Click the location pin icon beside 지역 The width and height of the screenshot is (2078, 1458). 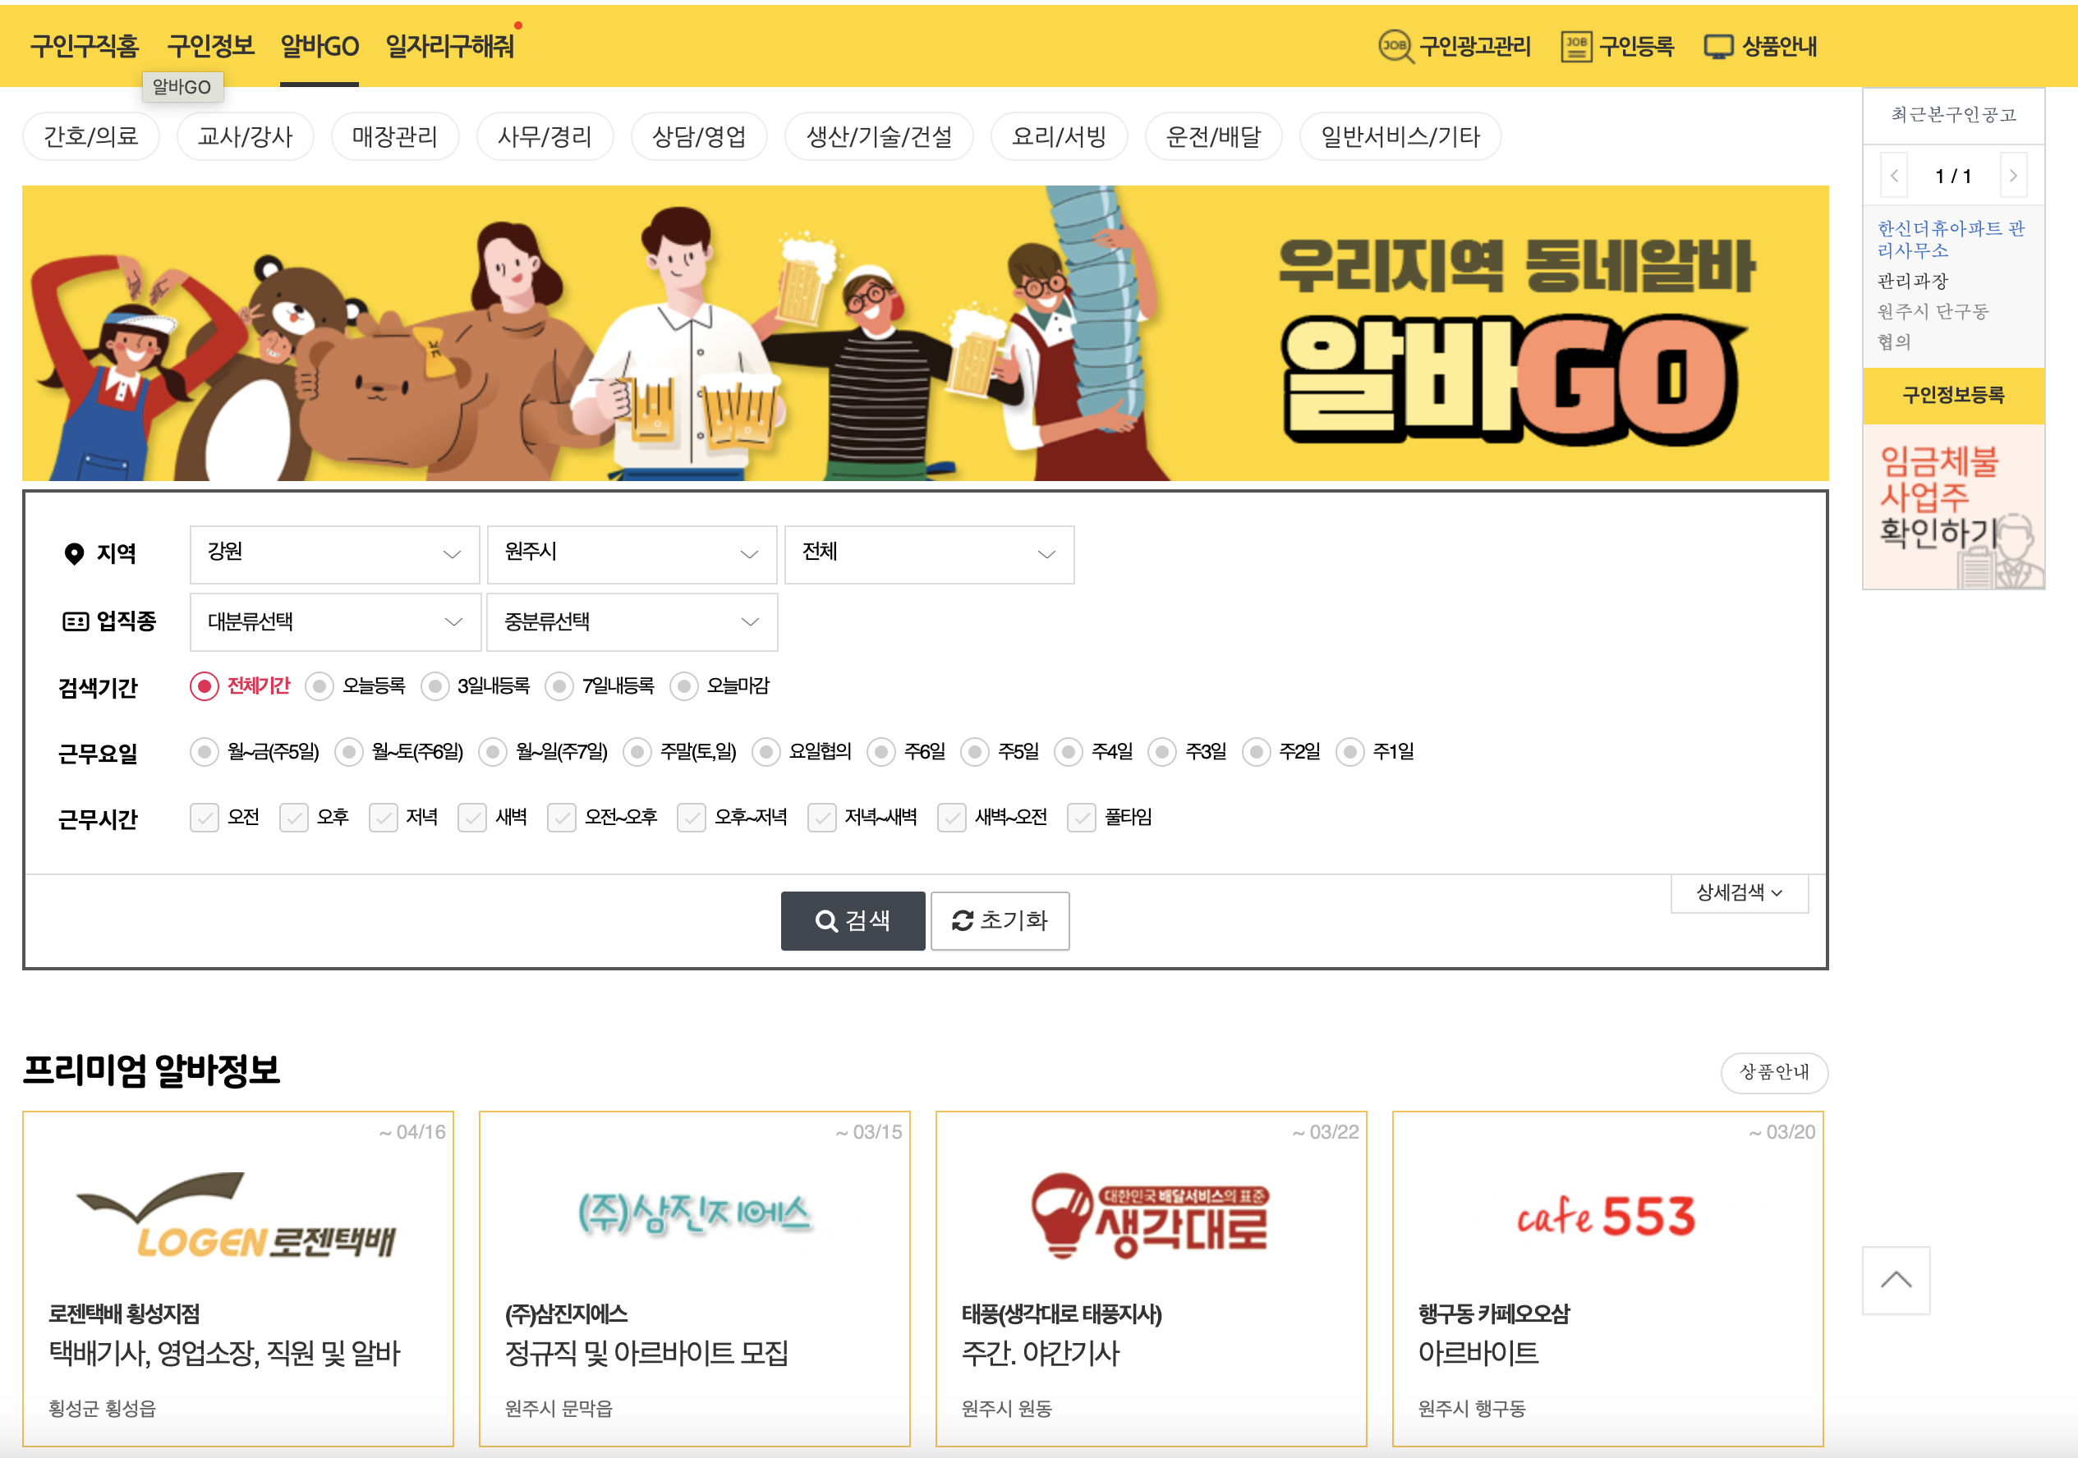[75, 553]
